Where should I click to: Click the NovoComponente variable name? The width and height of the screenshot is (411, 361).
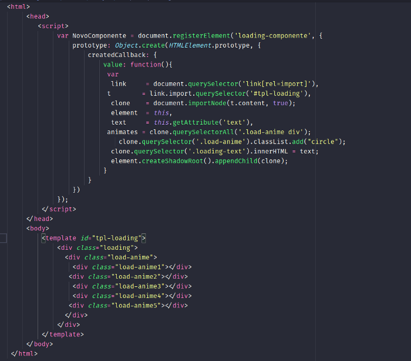tap(99, 36)
